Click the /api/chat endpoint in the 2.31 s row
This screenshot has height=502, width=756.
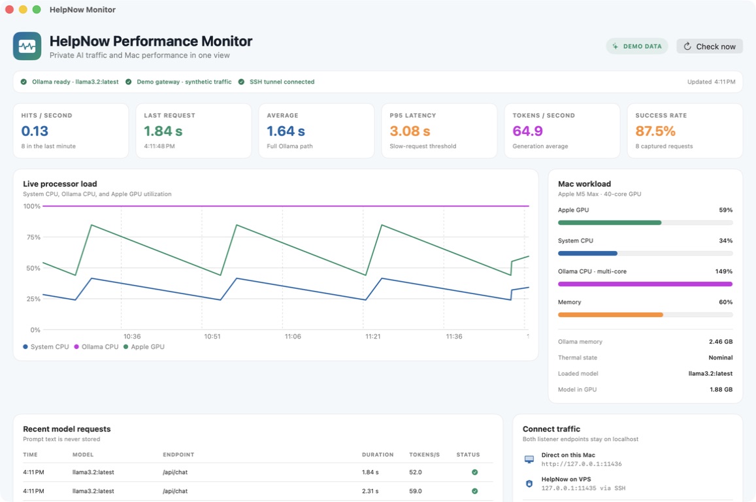[175, 491]
